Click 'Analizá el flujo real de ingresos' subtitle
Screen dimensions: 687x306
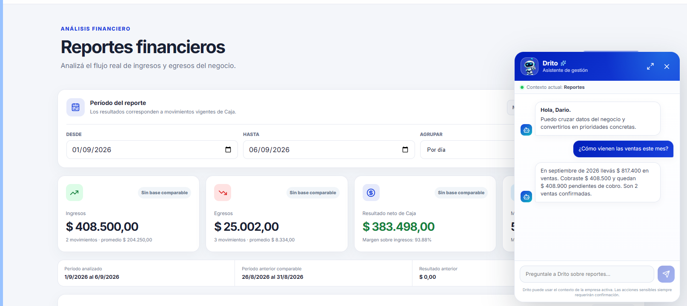148,66
